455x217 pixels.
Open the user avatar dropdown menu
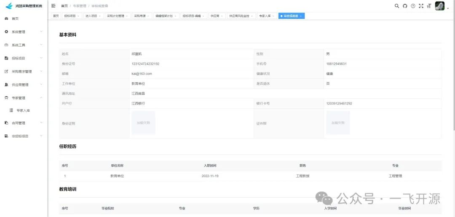(x=441, y=6)
